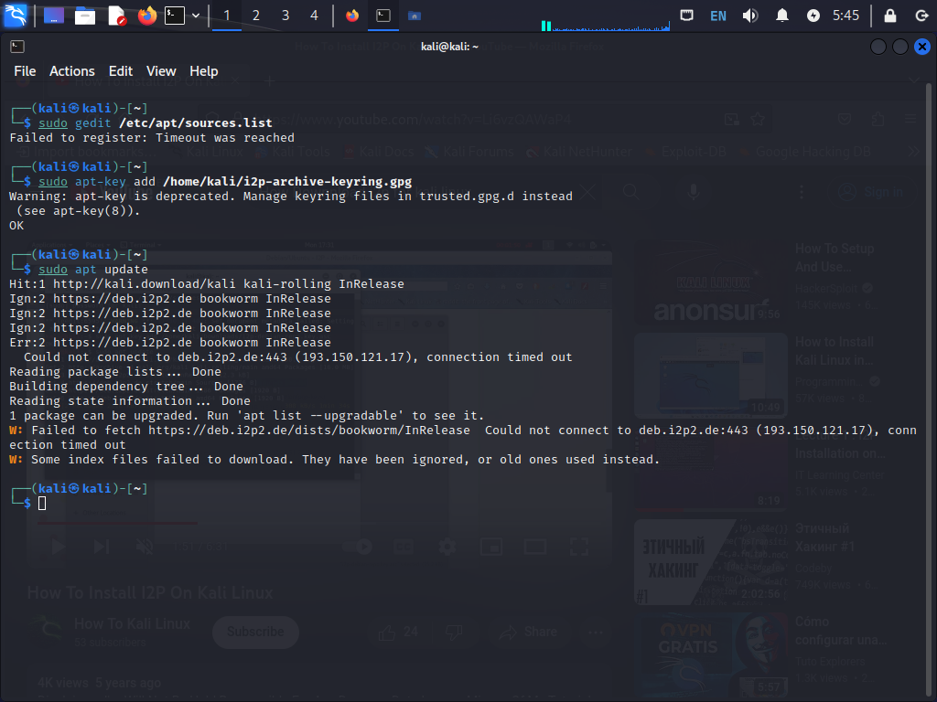Viewport: 937px width, 702px height.
Task: Open the notifications bell icon
Action: coord(781,15)
